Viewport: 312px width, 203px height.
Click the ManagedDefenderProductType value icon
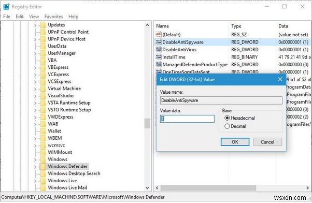(x=159, y=64)
